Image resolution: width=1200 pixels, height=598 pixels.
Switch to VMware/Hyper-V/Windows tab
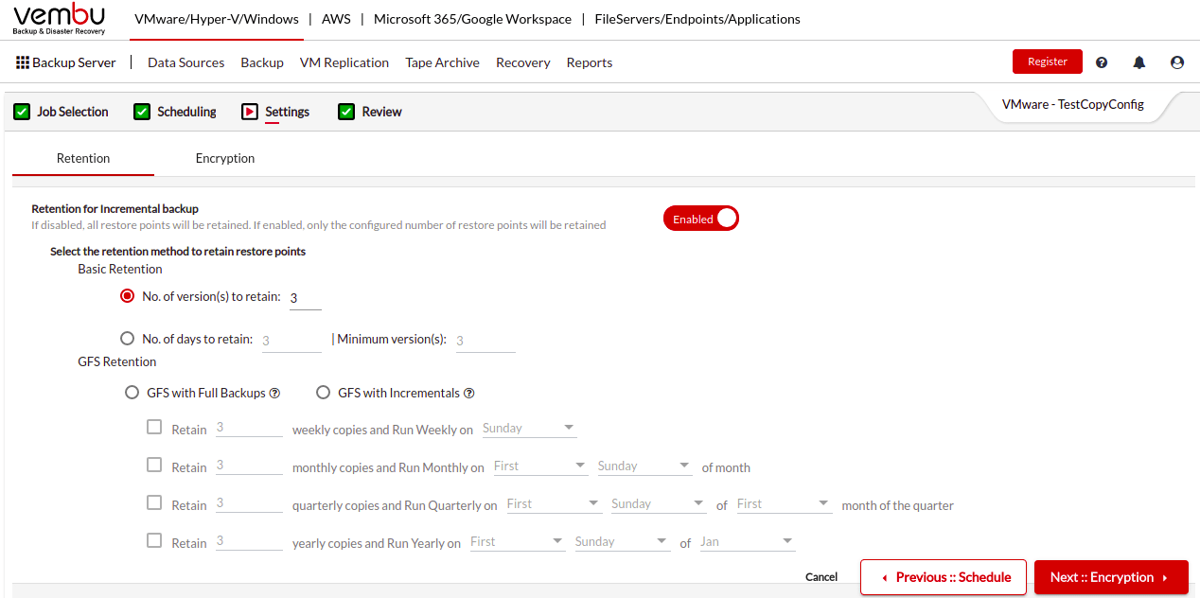click(x=217, y=19)
